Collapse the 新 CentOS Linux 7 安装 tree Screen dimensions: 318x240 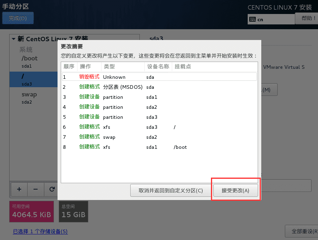[x=14, y=38]
